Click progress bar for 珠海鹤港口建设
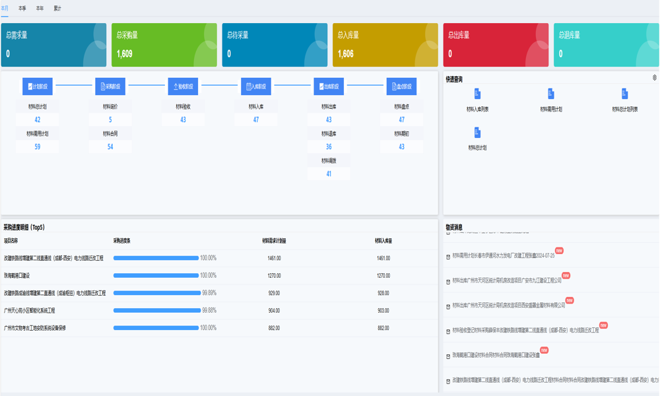 pyautogui.click(x=156, y=276)
